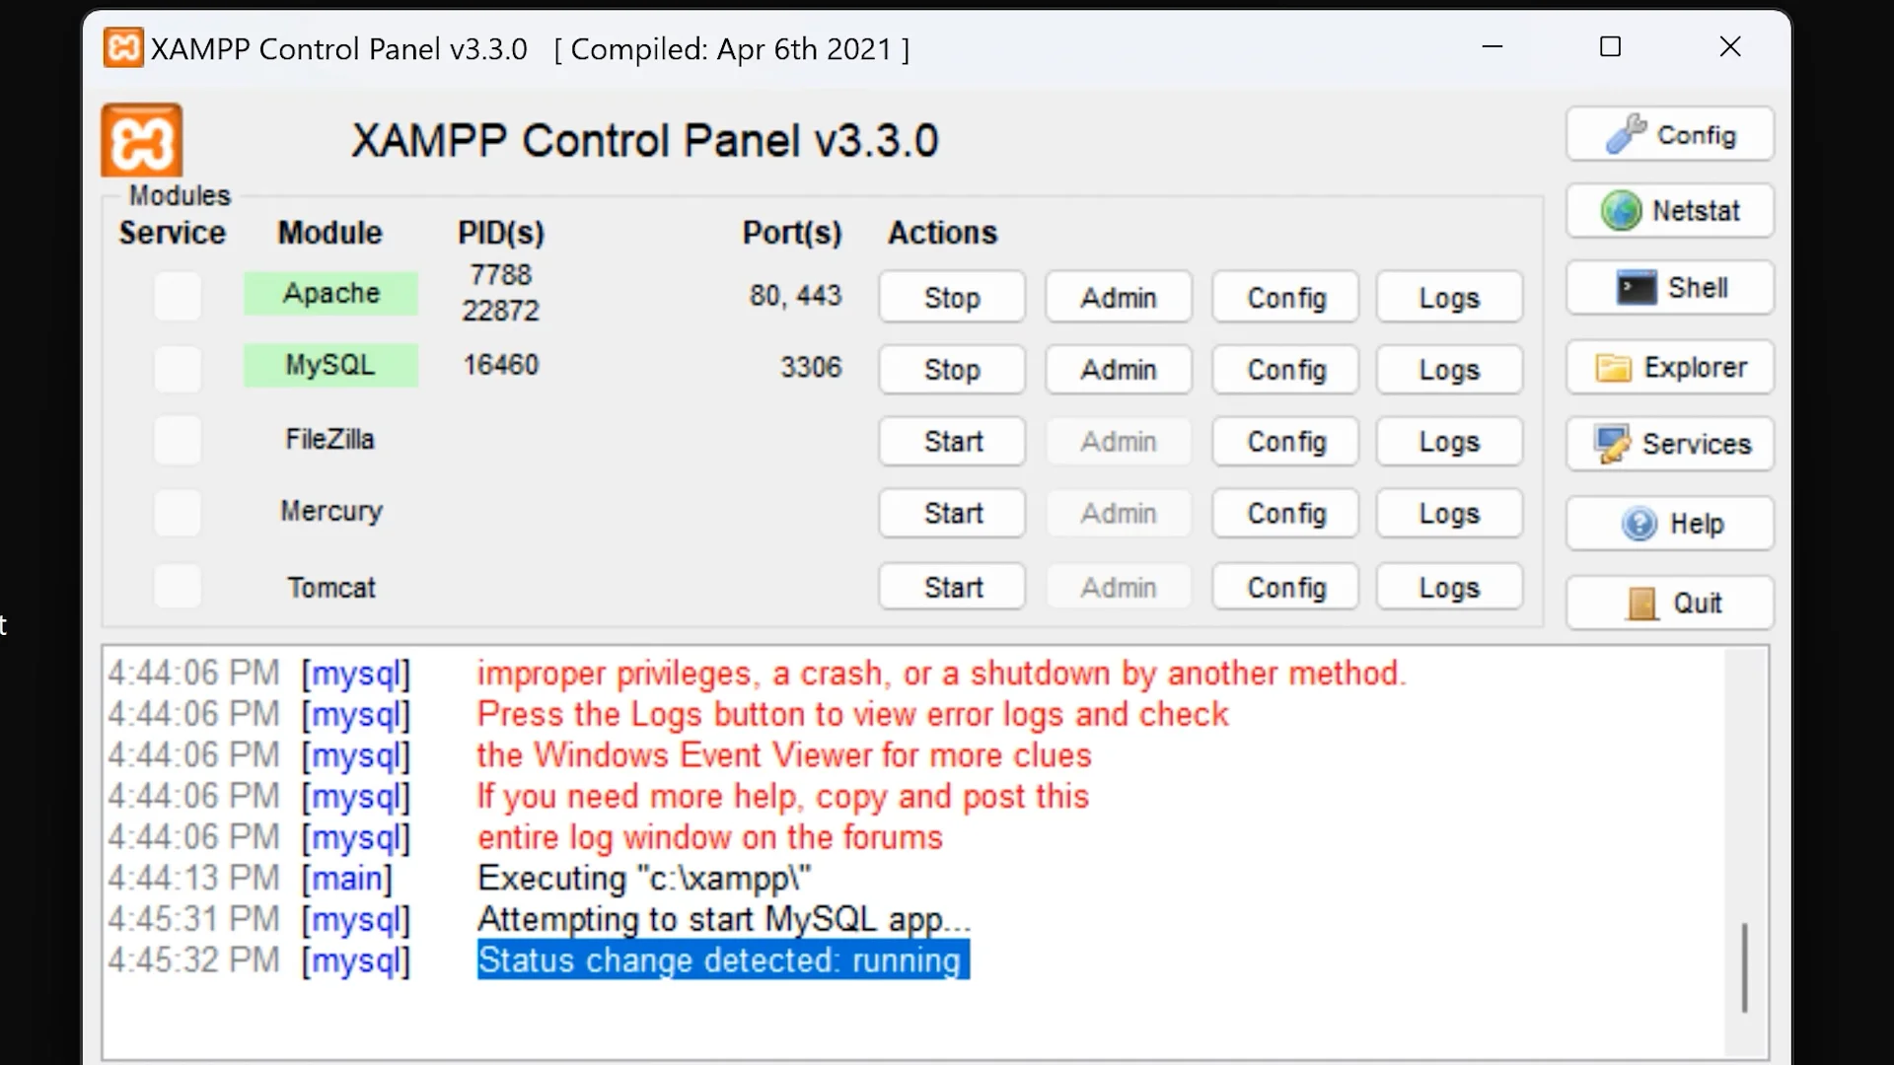The height and width of the screenshot is (1065, 1894).
Task: Open Config with the wrench icon
Action: coord(1669,134)
